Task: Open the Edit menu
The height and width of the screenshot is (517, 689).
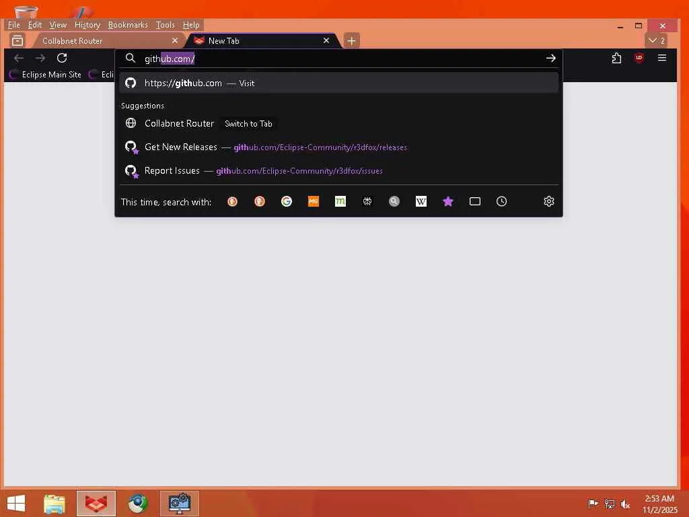Action: [x=35, y=25]
